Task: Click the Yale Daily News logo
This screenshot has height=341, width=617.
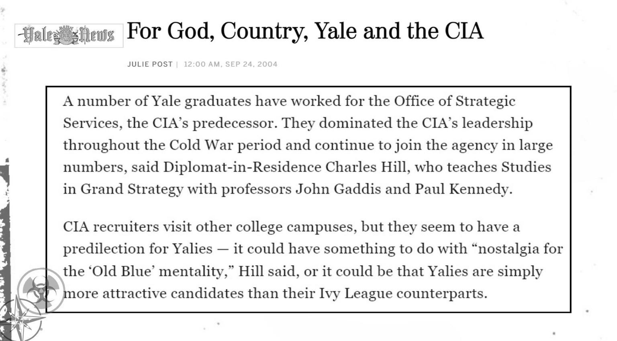Action: point(69,36)
